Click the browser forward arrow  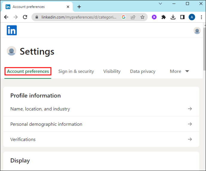[16, 17]
